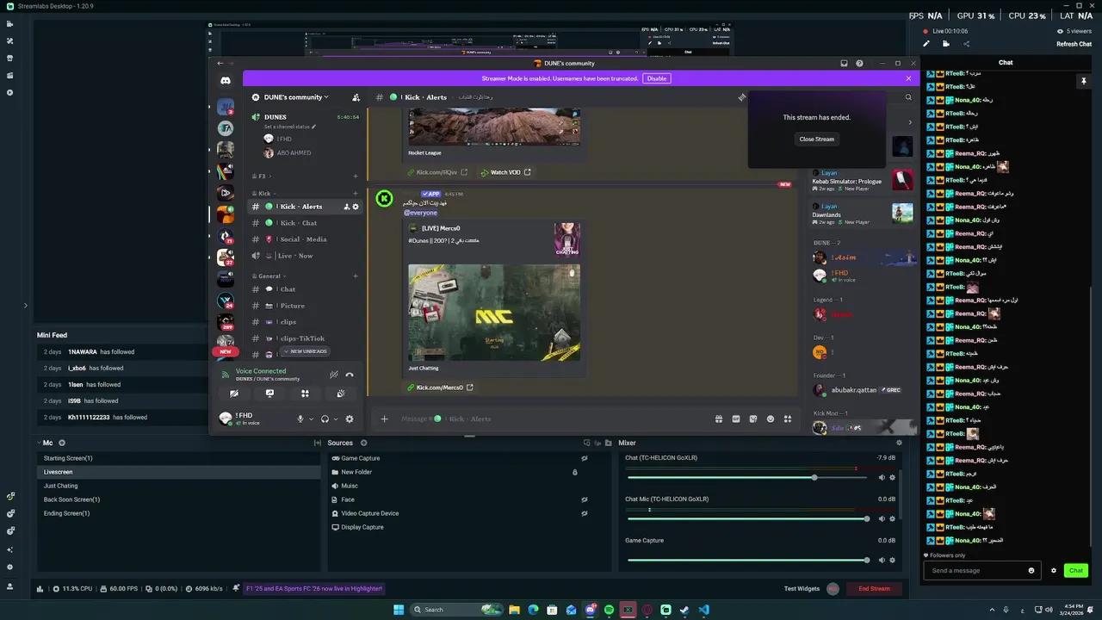Open performance stats chart icon in status bar
This screenshot has width=1102, height=620.
tap(40, 589)
